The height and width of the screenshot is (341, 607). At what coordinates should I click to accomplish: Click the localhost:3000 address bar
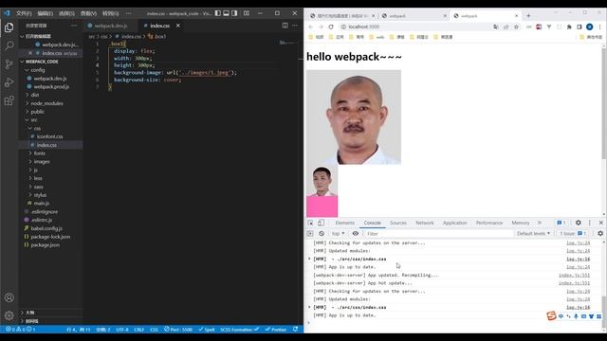(x=414, y=27)
